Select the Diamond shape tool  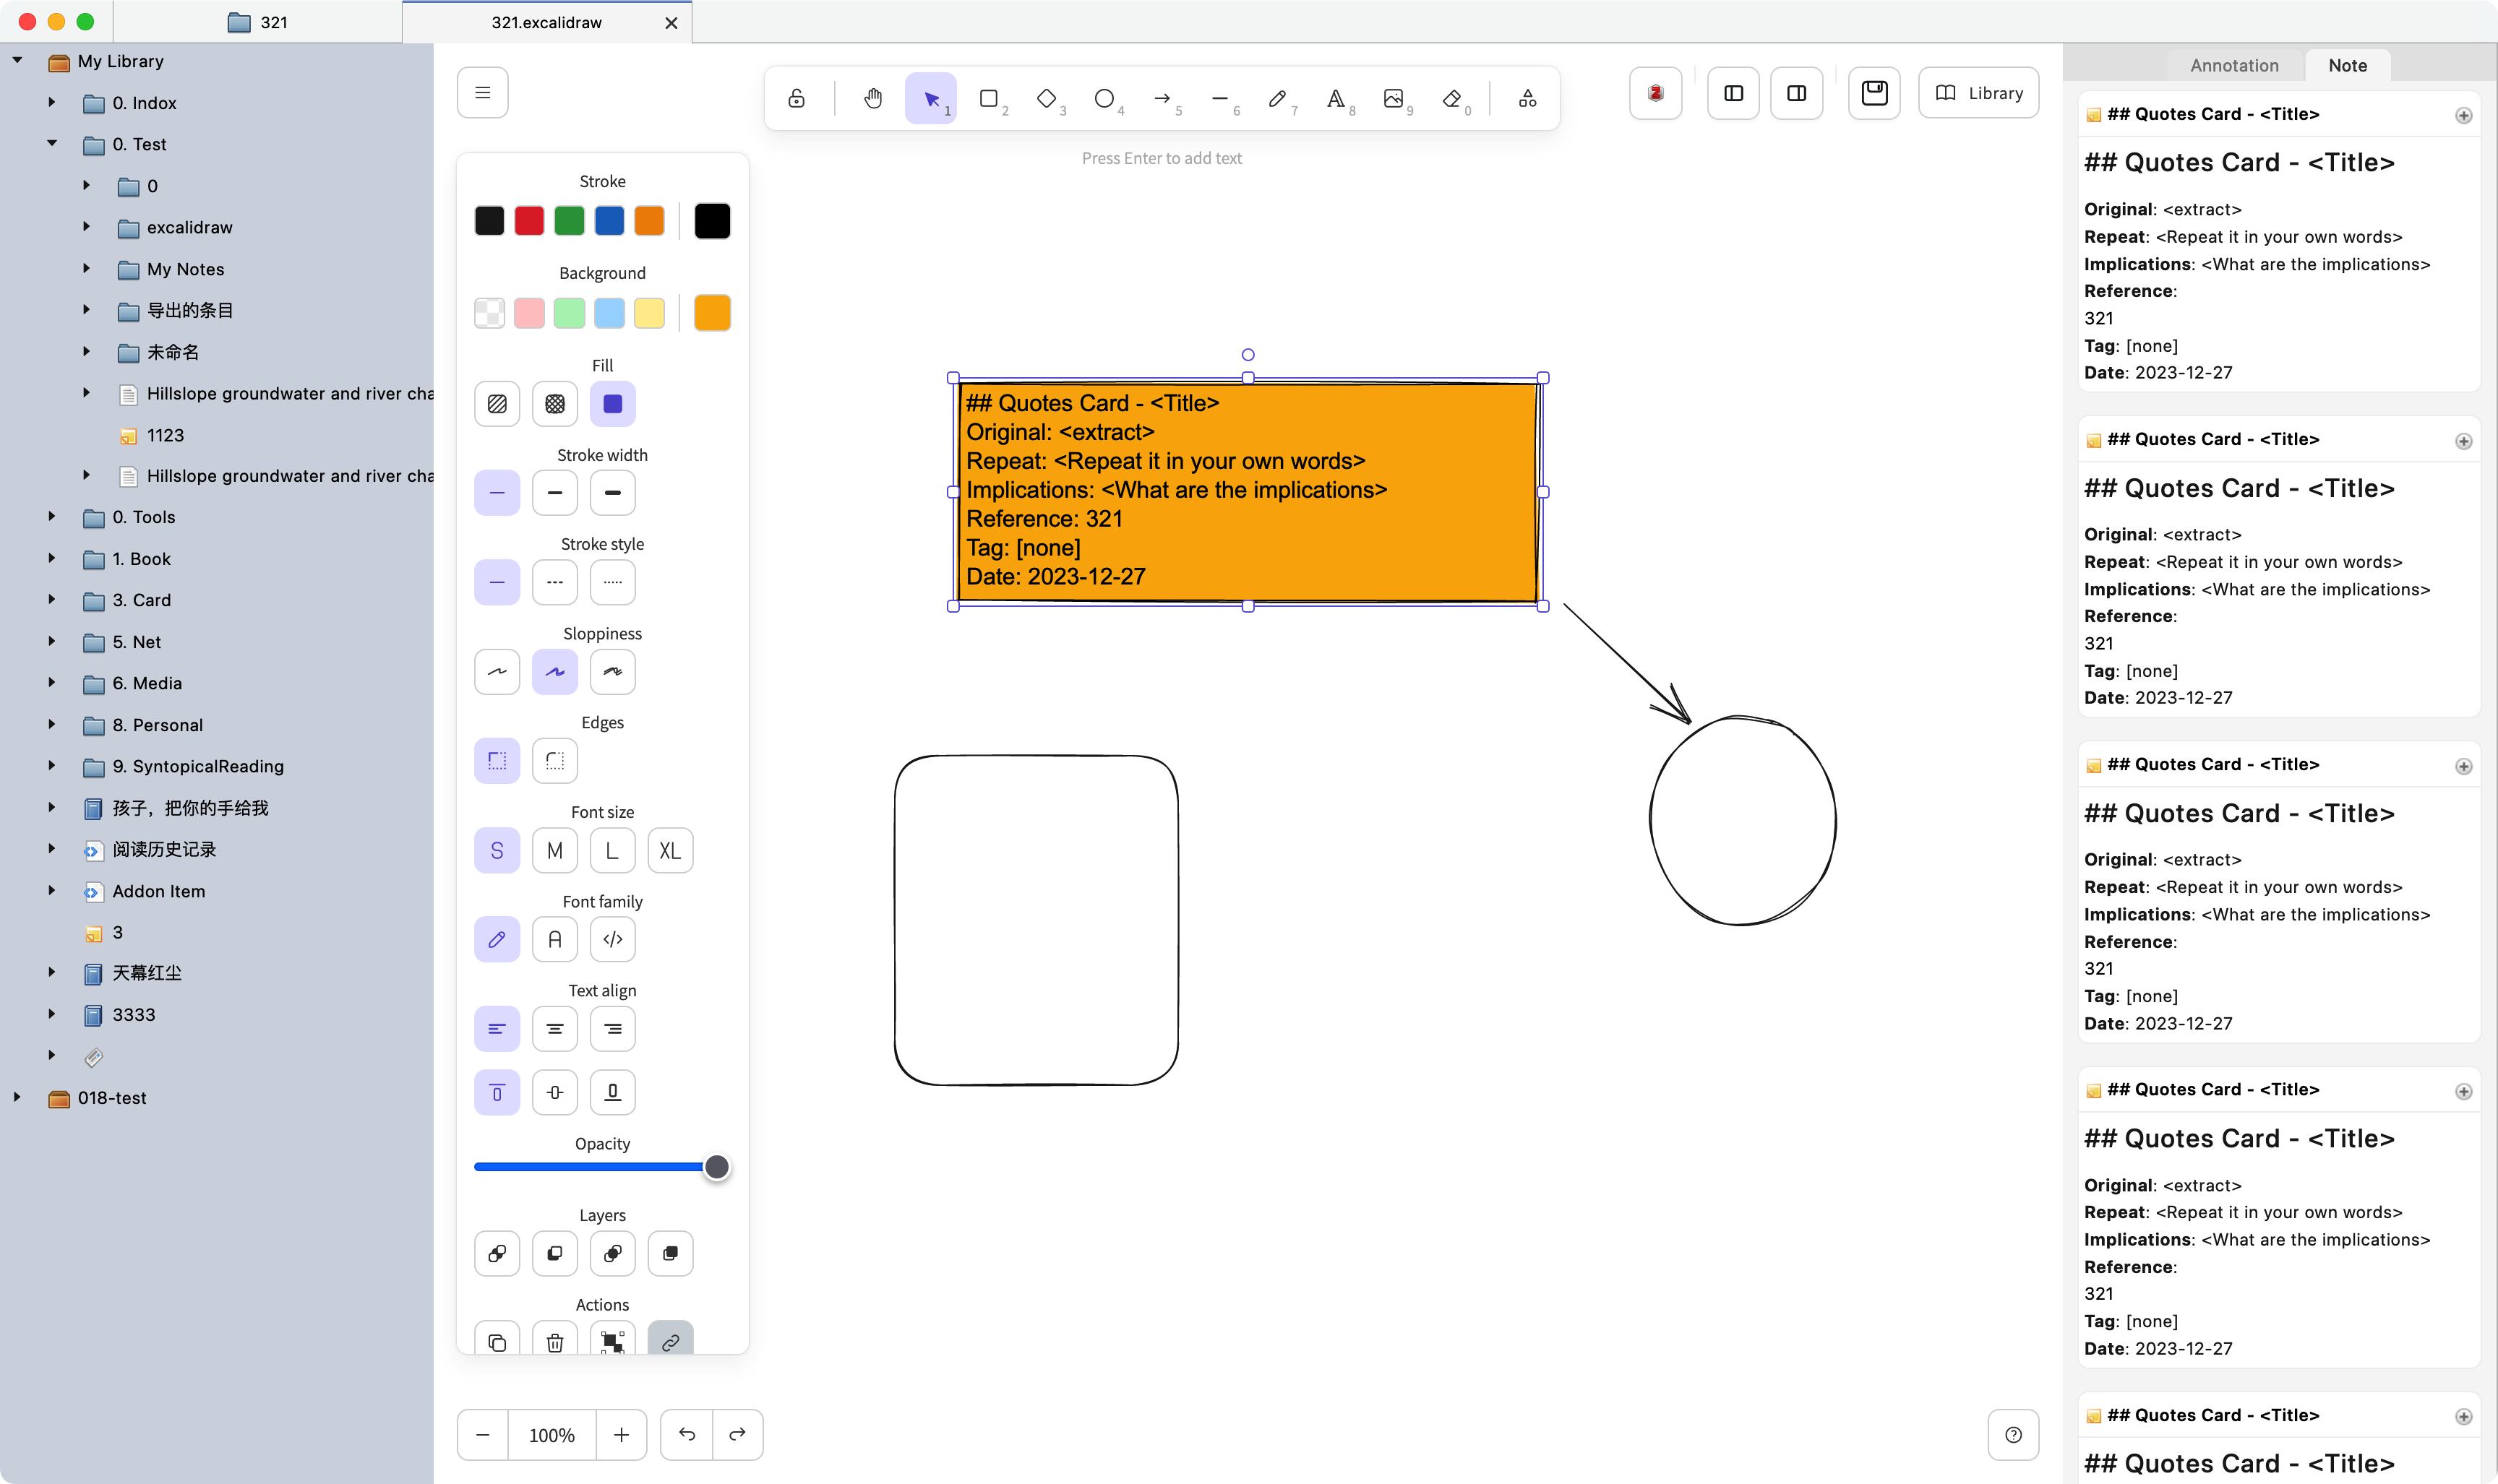(x=1047, y=98)
